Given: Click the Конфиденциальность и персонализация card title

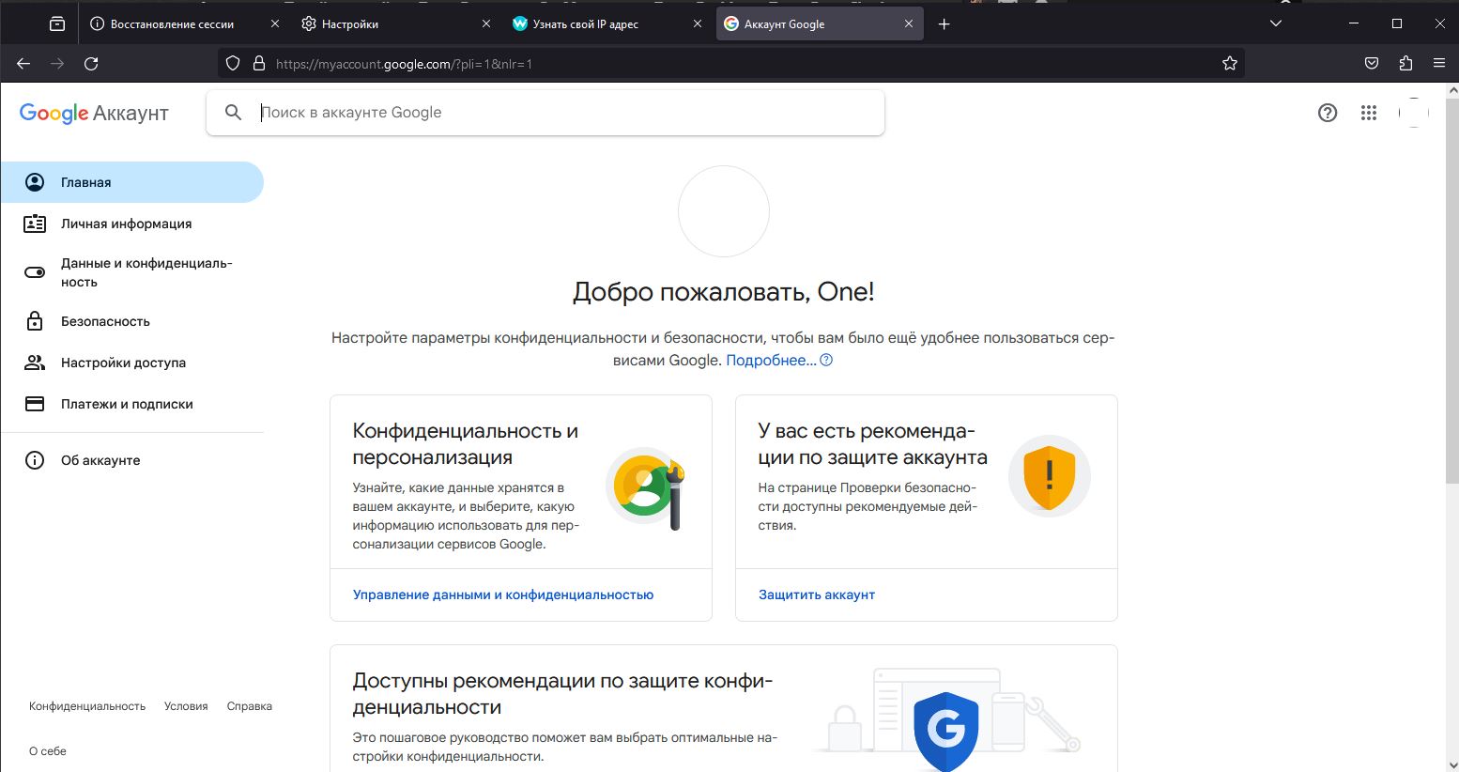Looking at the screenshot, I should pyautogui.click(x=466, y=444).
